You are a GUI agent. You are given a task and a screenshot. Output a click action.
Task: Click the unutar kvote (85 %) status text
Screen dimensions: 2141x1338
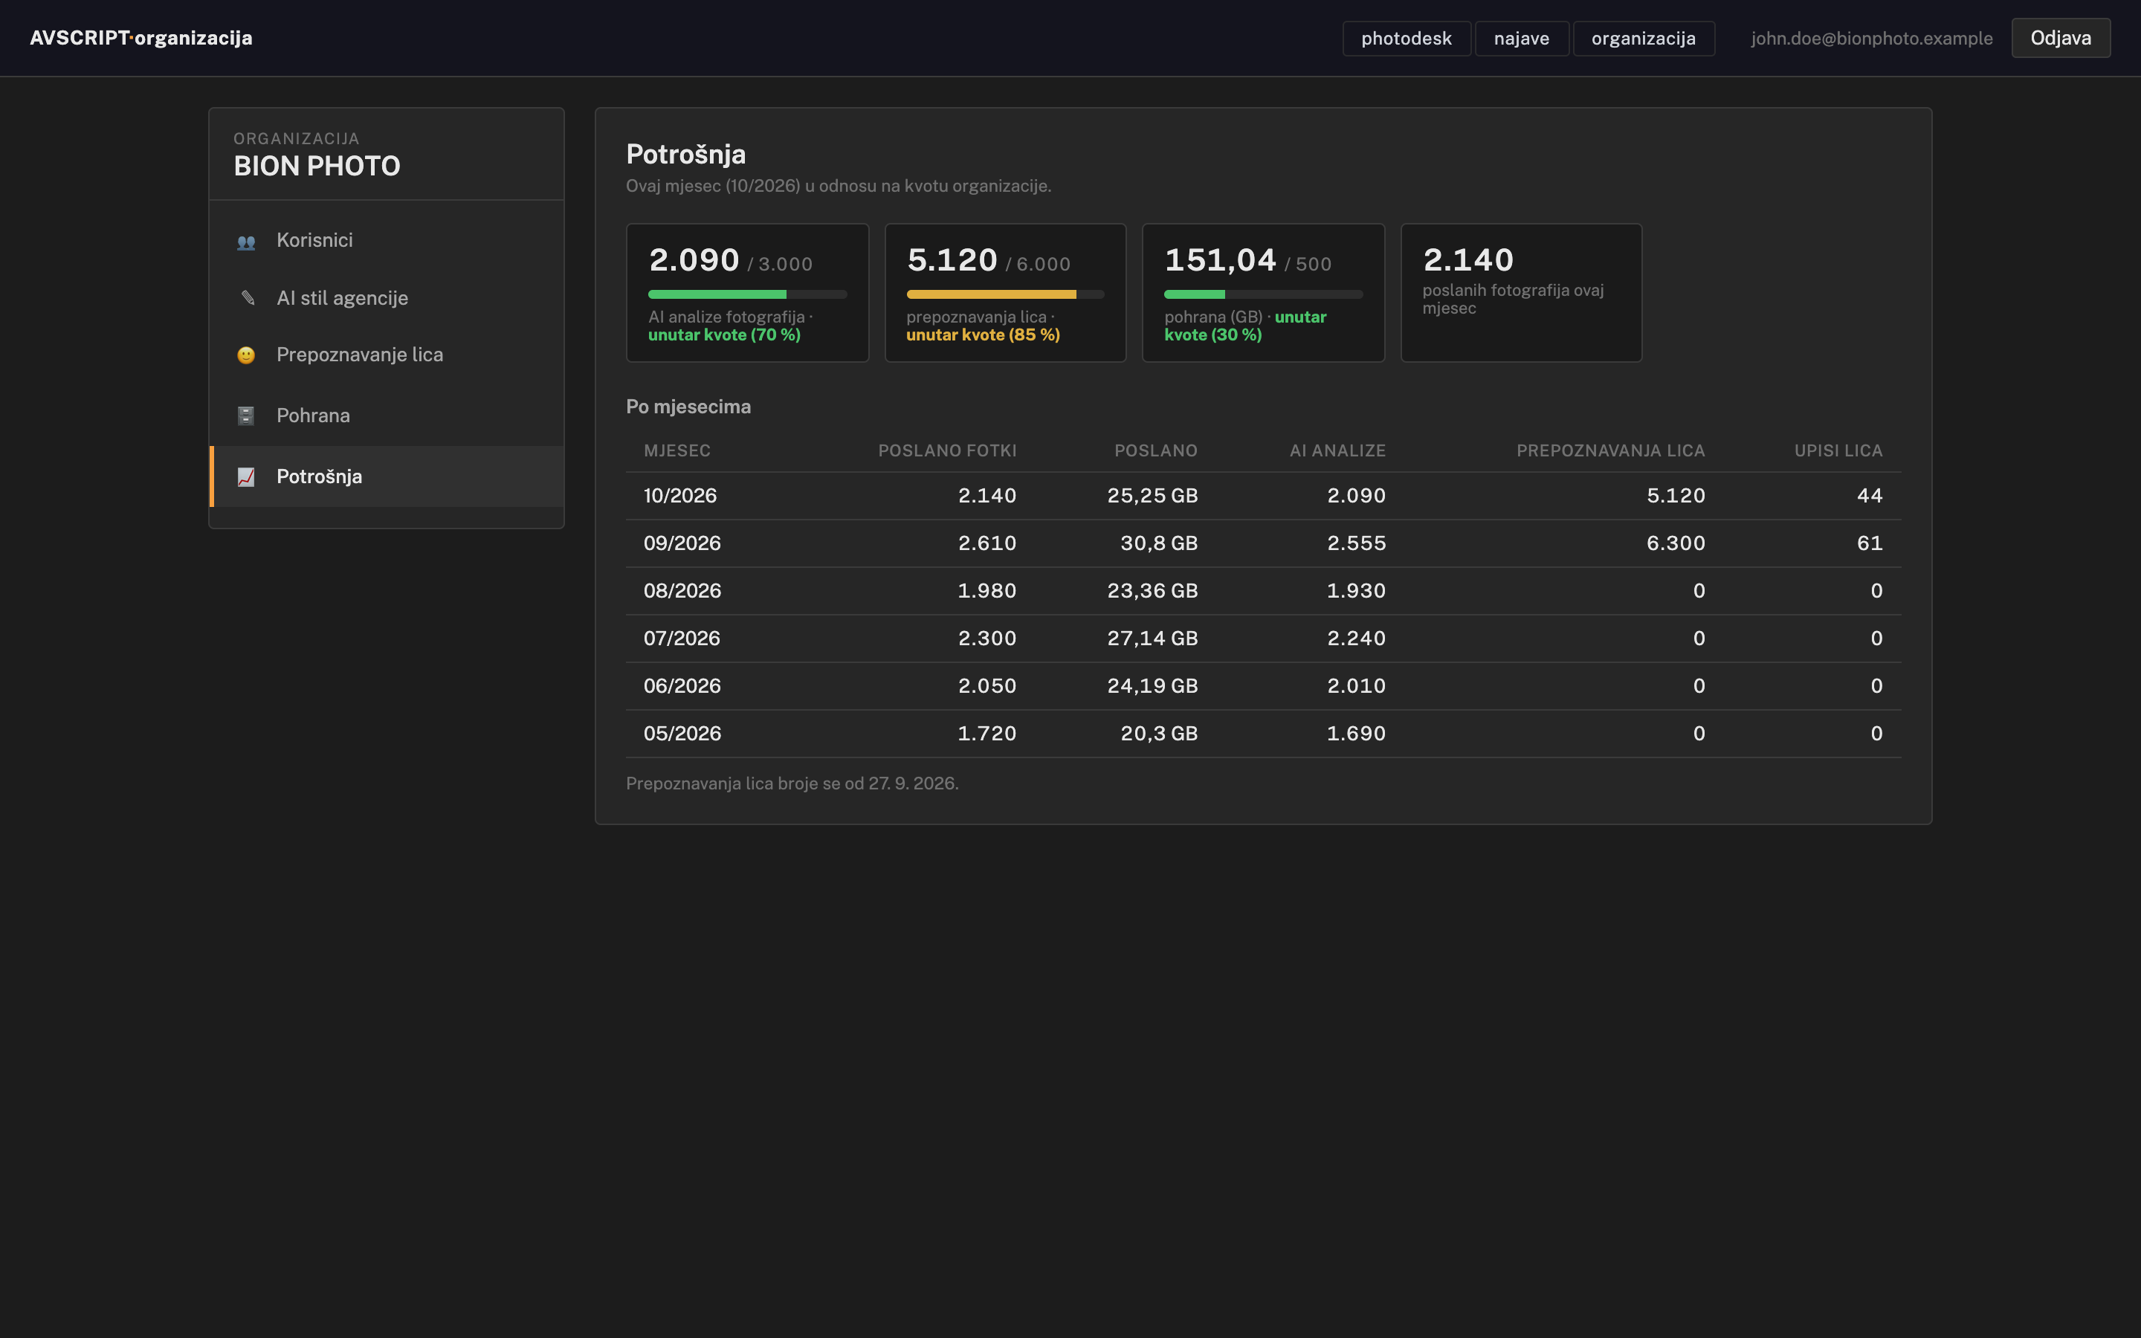coord(983,335)
